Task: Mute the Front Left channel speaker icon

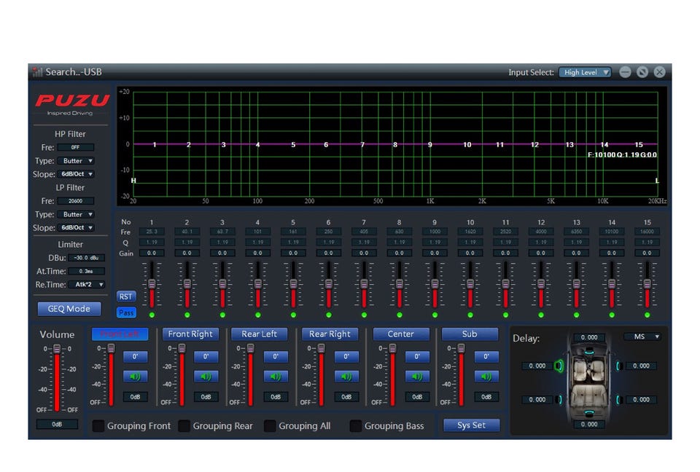Action: (135, 377)
